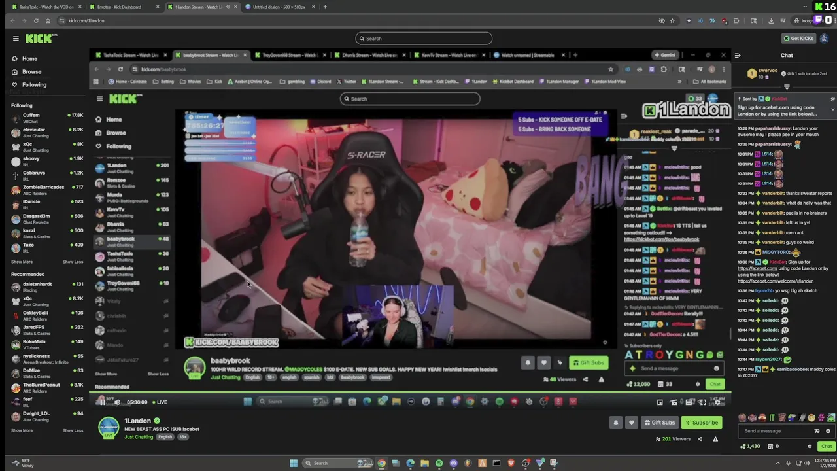Open Dwight_LOL recommended channel
Screen dimensions: 837x471
pyautogui.click(x=47, y=416)
